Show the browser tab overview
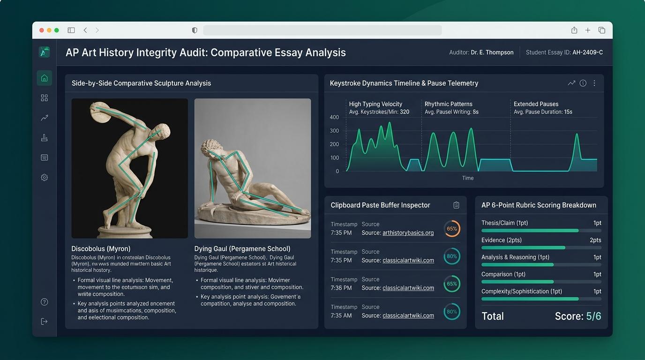The image size is (645, 360). (602, 30)
